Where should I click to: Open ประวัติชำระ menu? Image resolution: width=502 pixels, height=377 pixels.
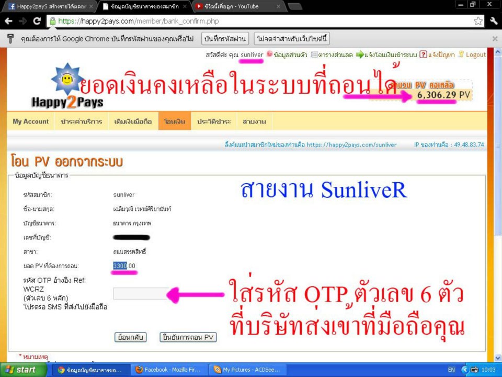[214, 121]
